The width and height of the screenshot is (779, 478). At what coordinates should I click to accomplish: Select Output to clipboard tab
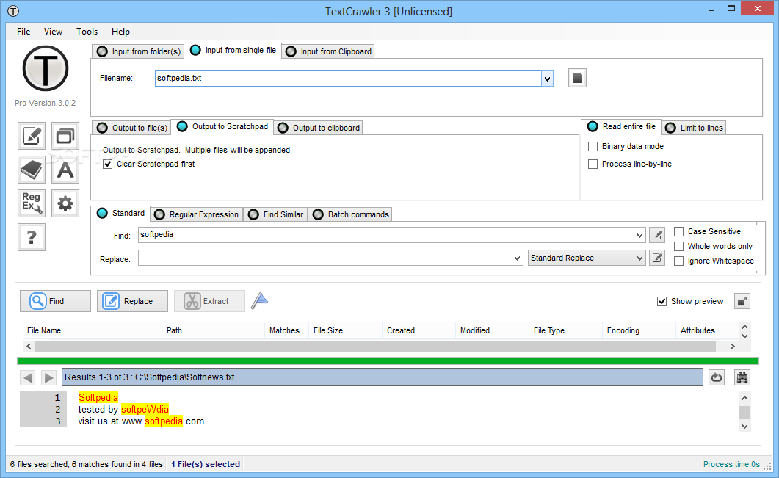click(319, 128)
